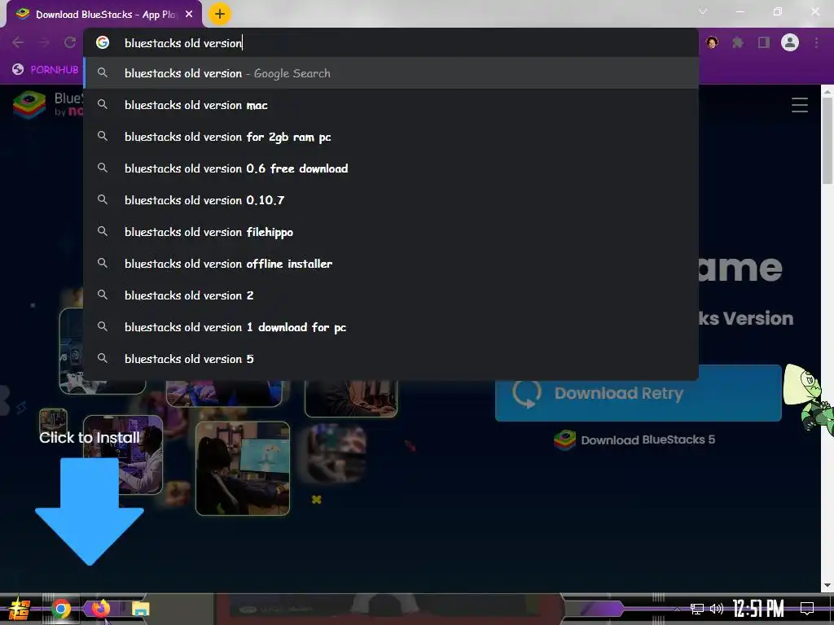Open the Chrome profile account icon
834x625 pixels.
pos(790,42)
